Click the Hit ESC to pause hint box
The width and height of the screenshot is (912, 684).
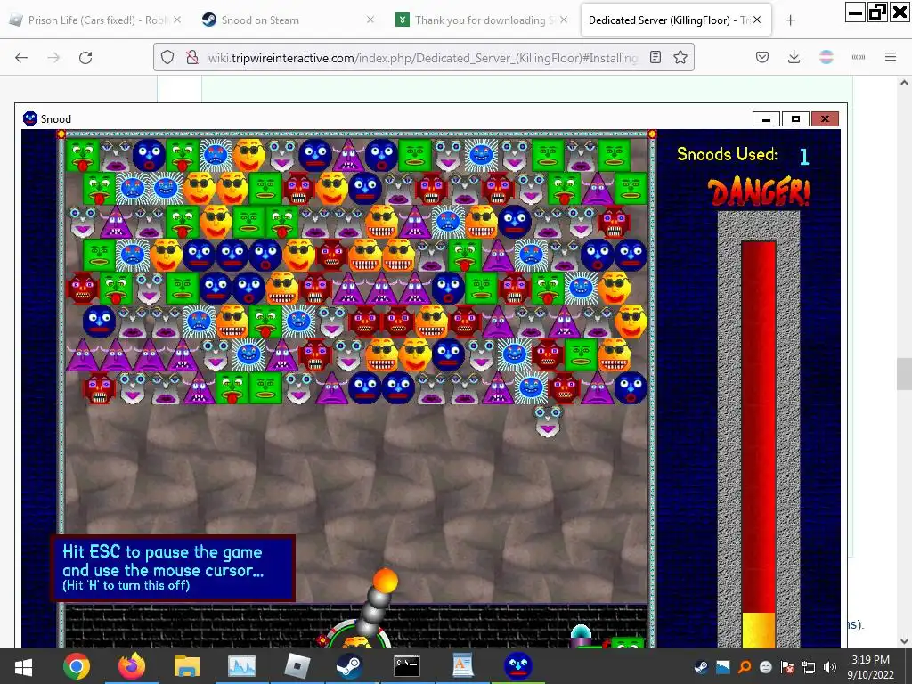pos(173,568)
